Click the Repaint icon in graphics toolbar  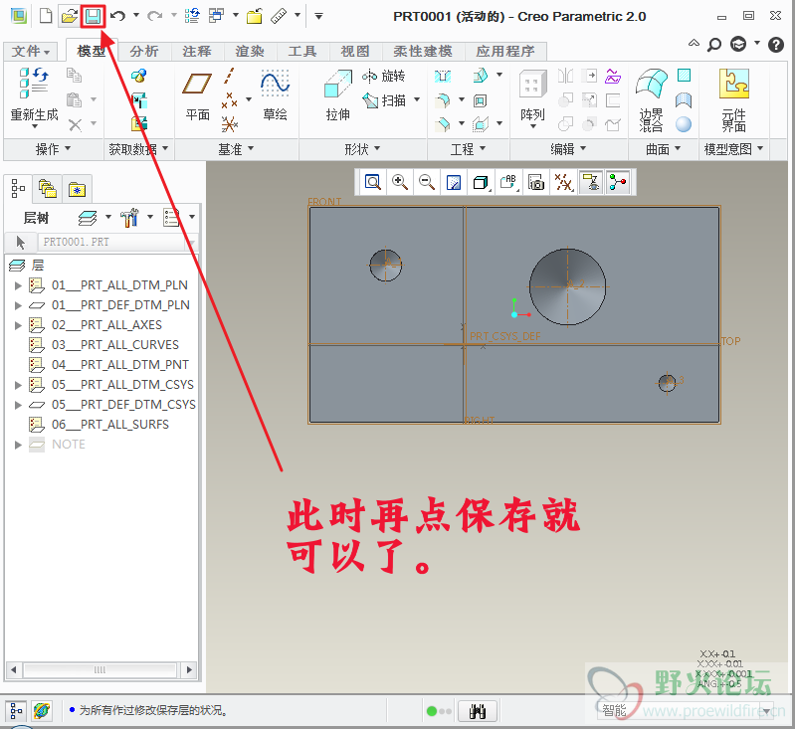tap(454, 182)
